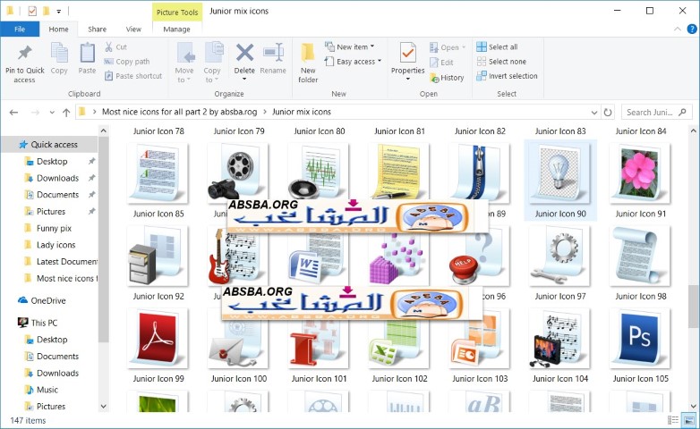Open Help question mark icon

tap(692, 29)
